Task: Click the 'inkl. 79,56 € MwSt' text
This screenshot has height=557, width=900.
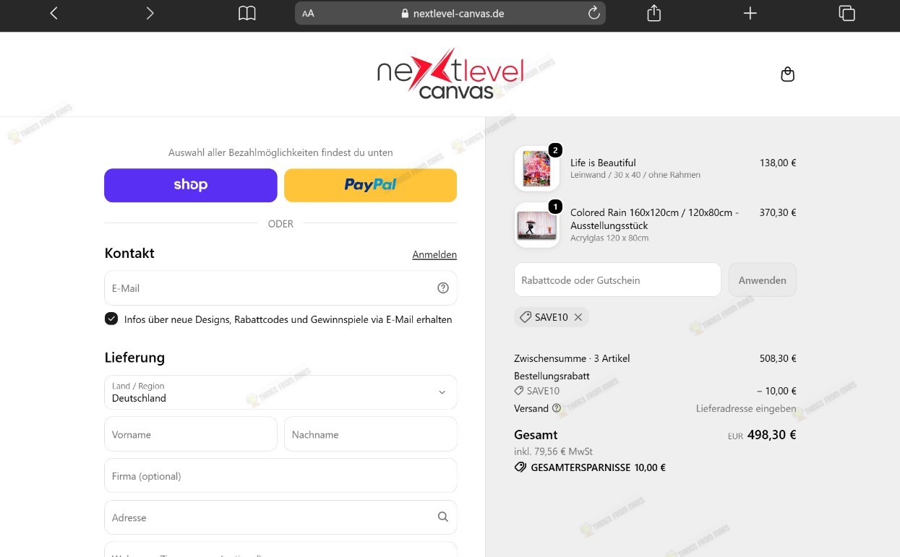Action: click(553, 452)
